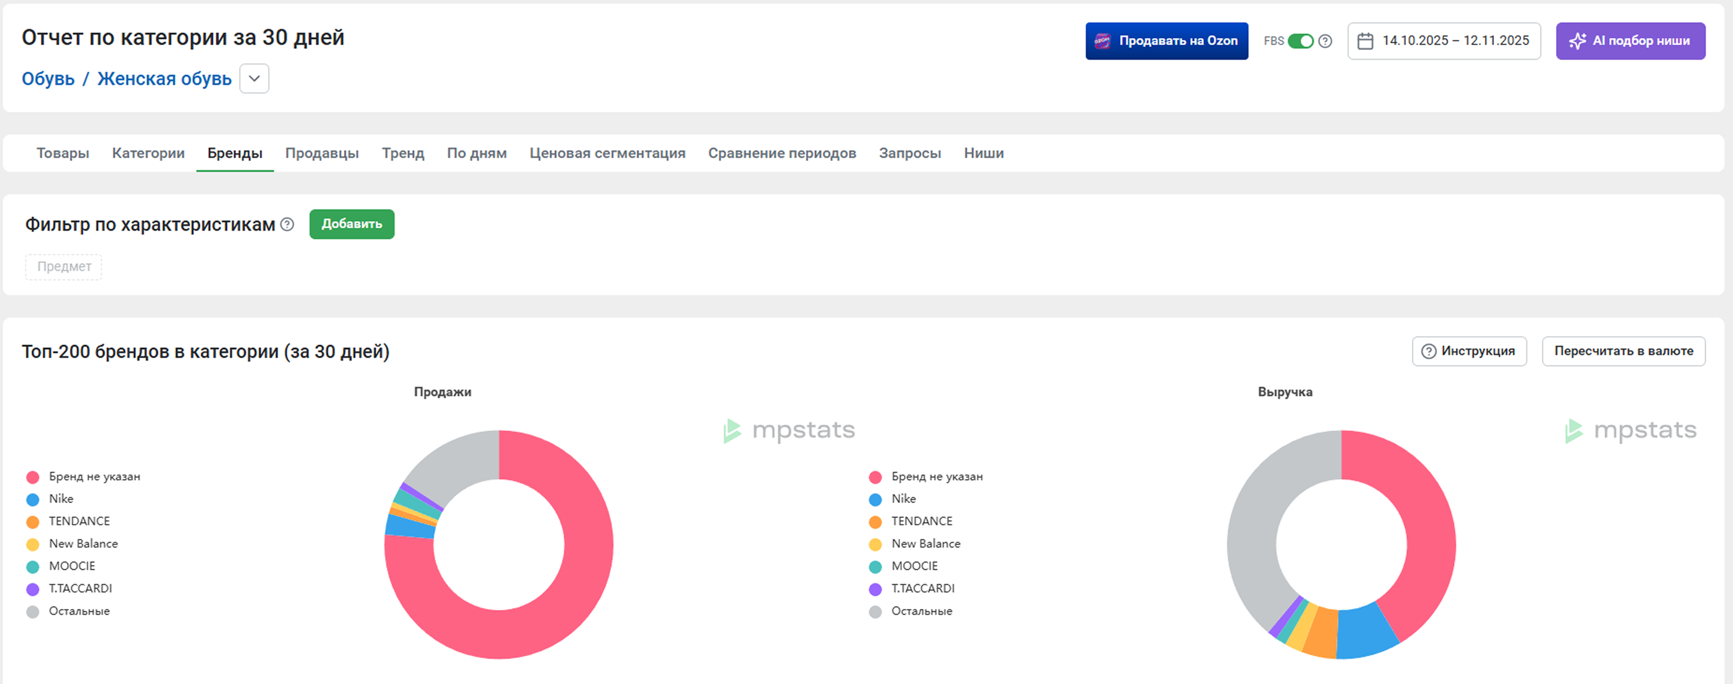Click question icon on Инструкция button
Screen dimensions: 1733x684
point(1428,351)
